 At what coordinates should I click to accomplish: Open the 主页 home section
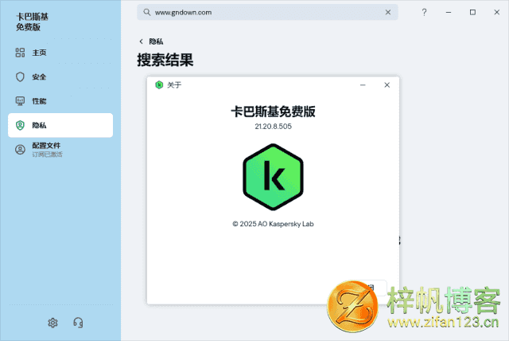pos(60,53)
